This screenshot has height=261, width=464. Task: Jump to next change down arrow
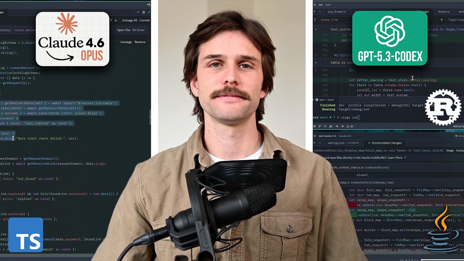tap(116, 20)
